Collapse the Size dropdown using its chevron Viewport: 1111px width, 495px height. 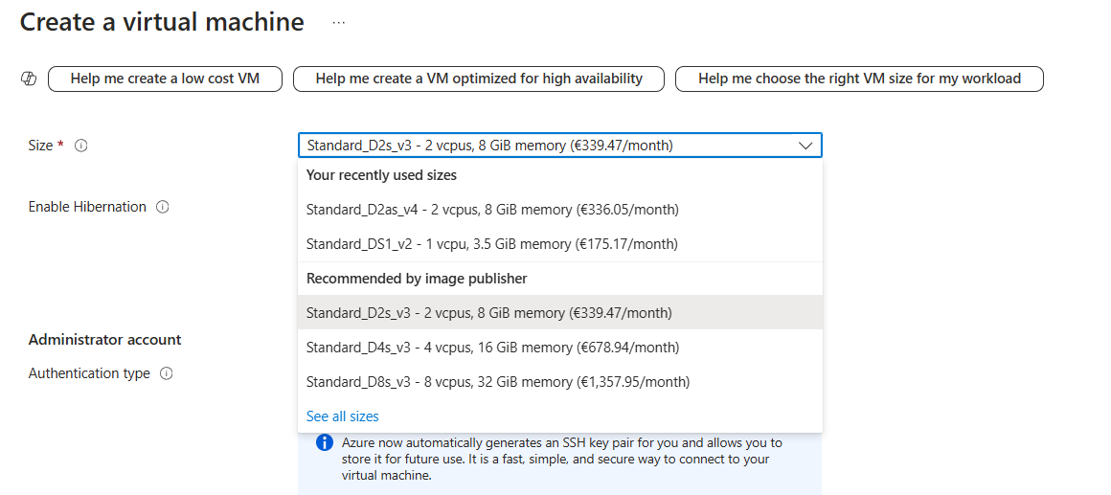[805, 146]
